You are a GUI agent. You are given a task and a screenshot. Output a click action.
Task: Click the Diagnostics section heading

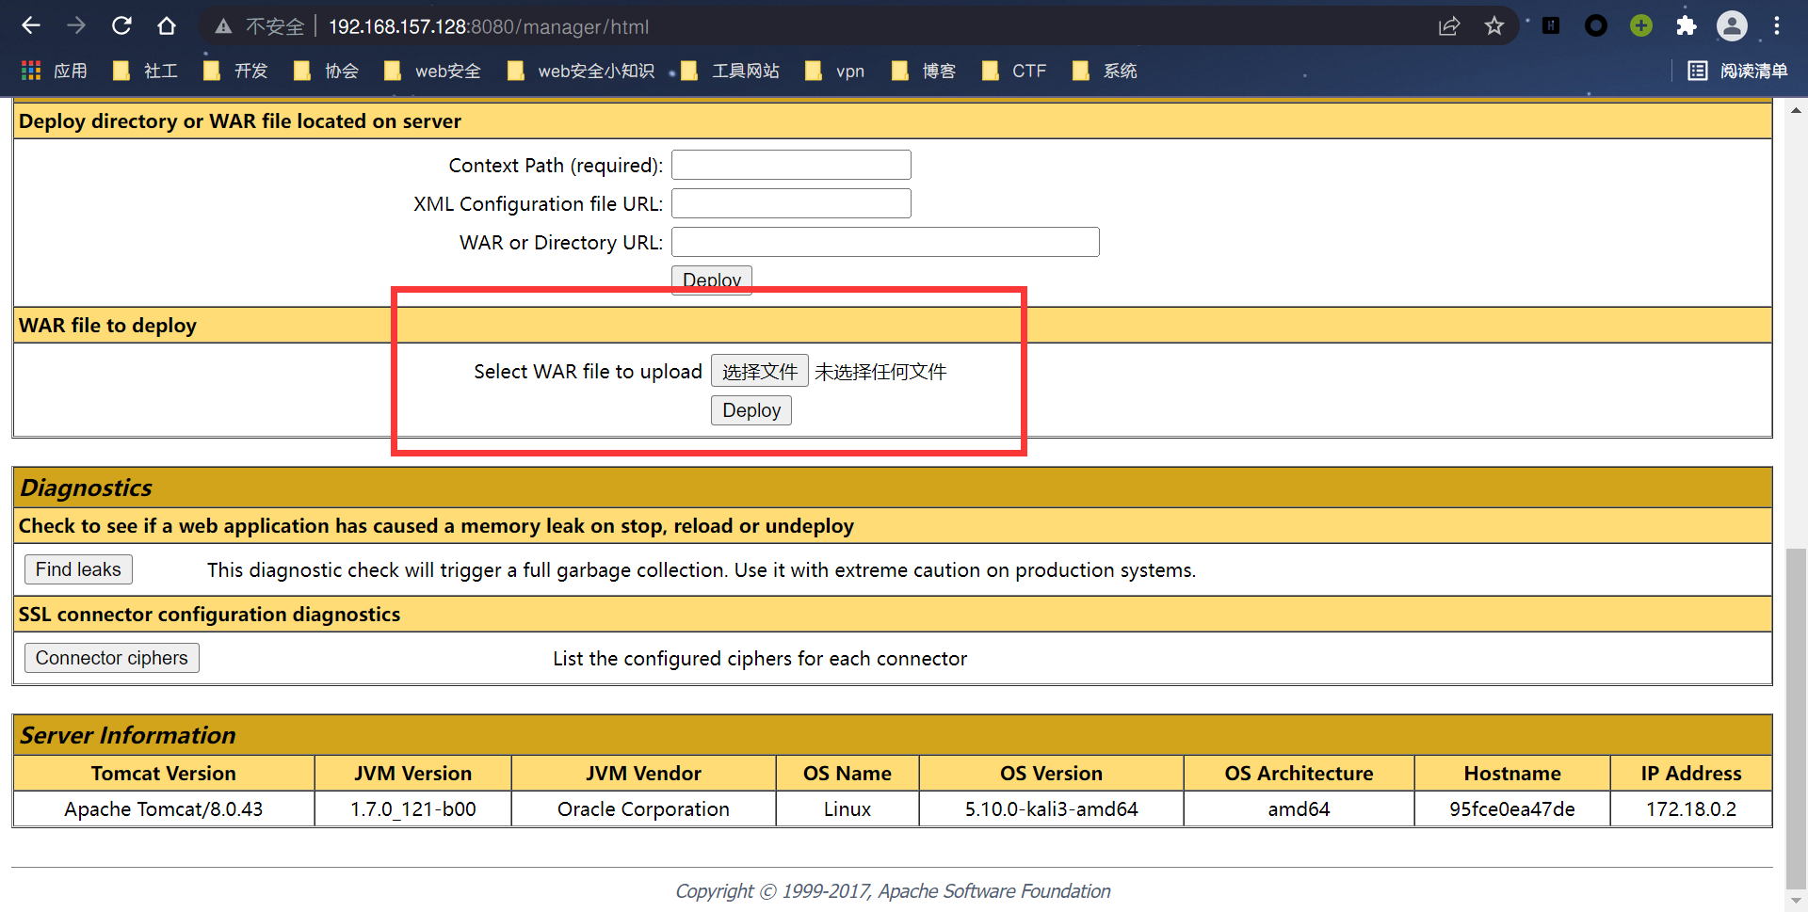coord(87,488)
